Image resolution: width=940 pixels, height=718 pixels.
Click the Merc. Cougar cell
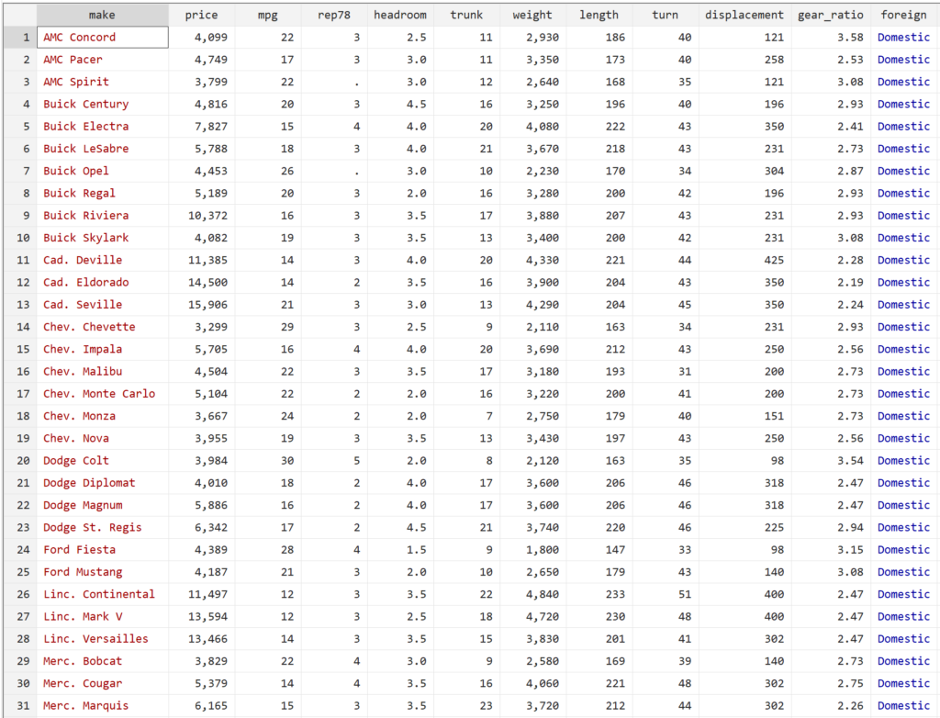click(x=103, y=683)
